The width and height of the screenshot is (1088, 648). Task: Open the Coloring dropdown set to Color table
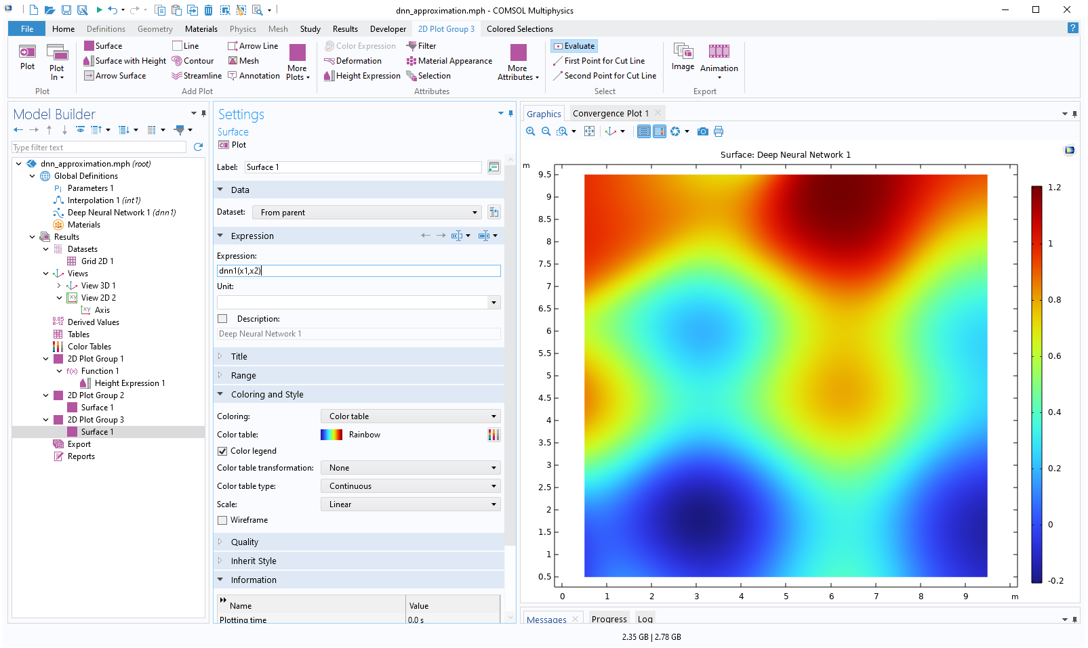(410, 416)
